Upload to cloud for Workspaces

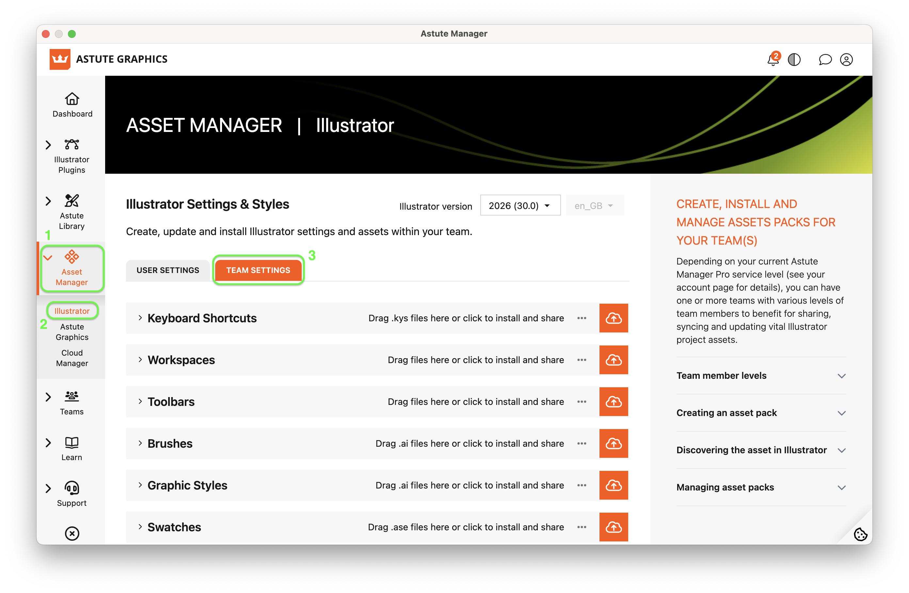[614, 360]
